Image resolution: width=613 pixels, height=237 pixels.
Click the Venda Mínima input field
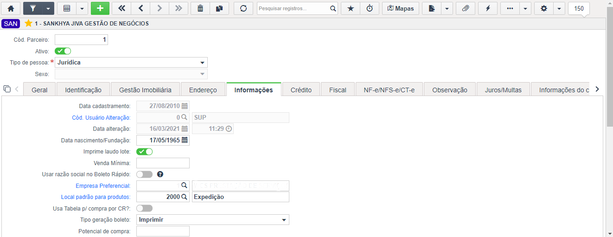[x=163, y=163]
